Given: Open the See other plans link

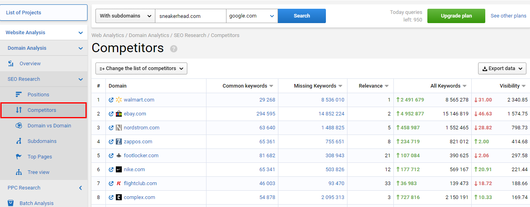Looking at the screenshot, I should tap(508, 16).
